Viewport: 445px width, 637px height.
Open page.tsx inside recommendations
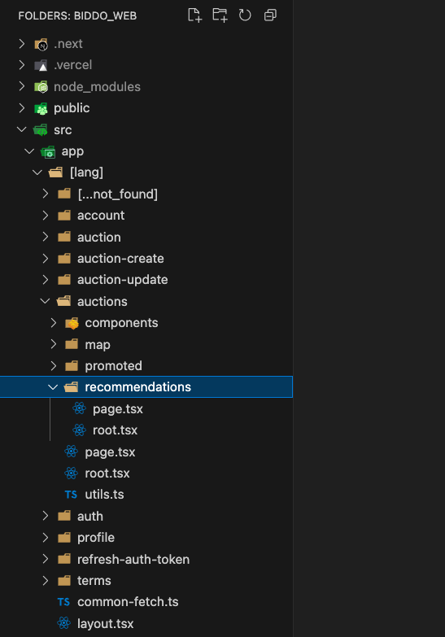(117, 409)
